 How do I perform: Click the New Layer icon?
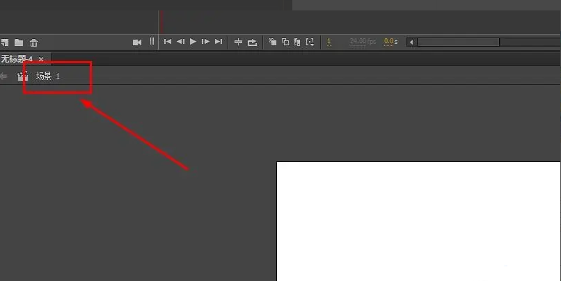click(4, 42)
